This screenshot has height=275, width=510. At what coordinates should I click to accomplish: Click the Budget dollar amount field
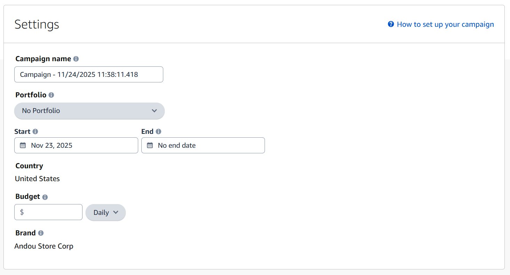48,212
